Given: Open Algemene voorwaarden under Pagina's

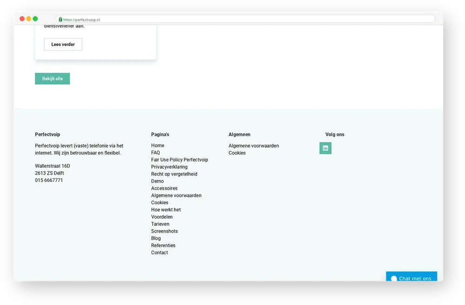Looking at the screenshot, I should click(176, 195).
